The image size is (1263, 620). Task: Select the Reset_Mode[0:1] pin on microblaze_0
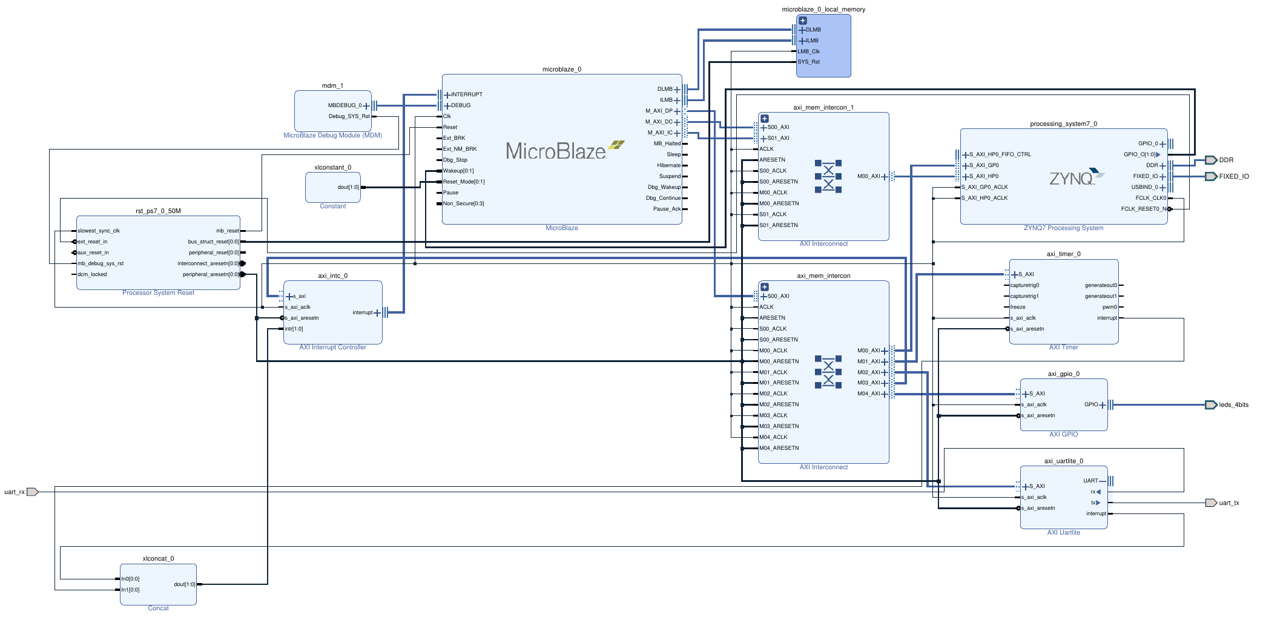464,182
